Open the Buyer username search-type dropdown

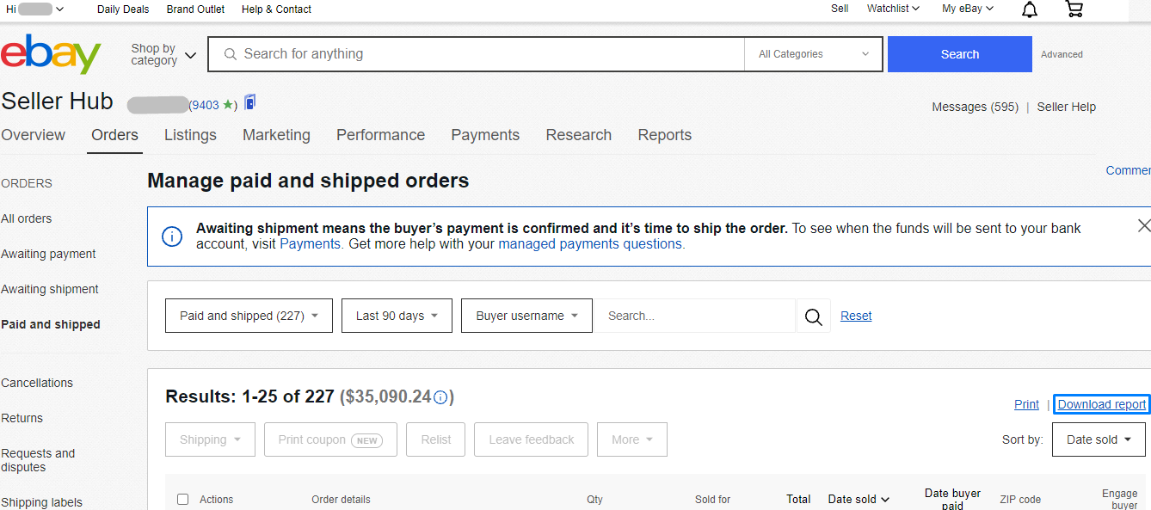526,316
